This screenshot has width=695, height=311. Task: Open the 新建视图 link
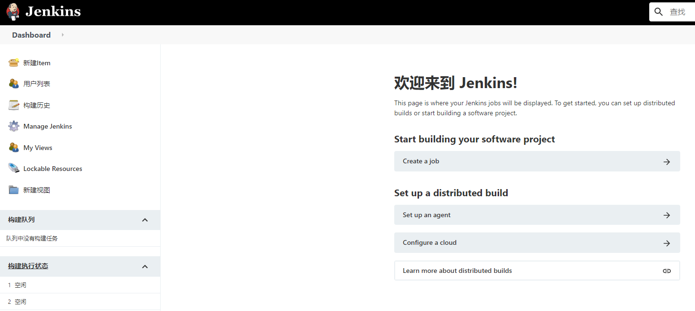pos(37,190)
